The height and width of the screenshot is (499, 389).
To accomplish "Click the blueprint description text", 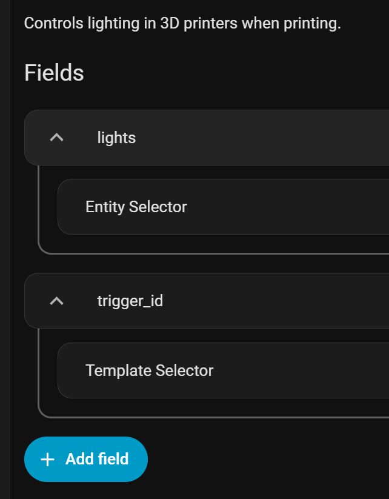I will tap(182, 24).
